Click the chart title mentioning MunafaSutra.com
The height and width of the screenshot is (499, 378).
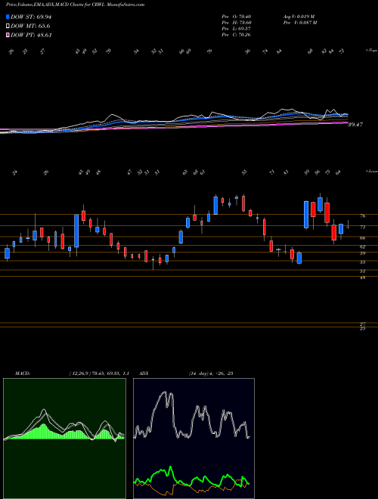click(x=75, y=5)
